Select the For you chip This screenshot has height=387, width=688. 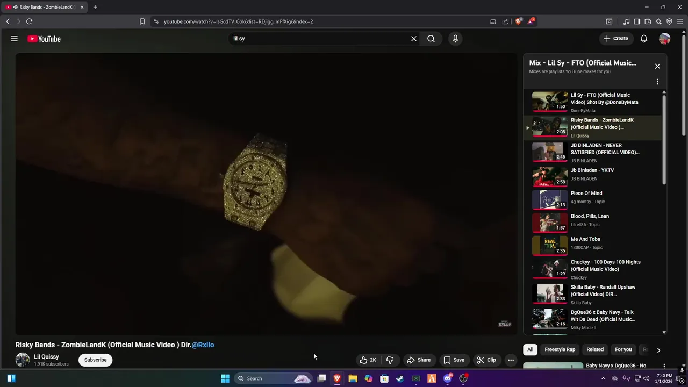pyautogui.click(x=623, y=349)
